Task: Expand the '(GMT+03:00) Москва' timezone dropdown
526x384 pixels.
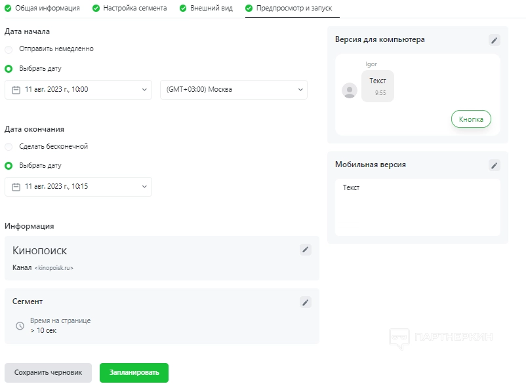Action: tap(233, 90)
